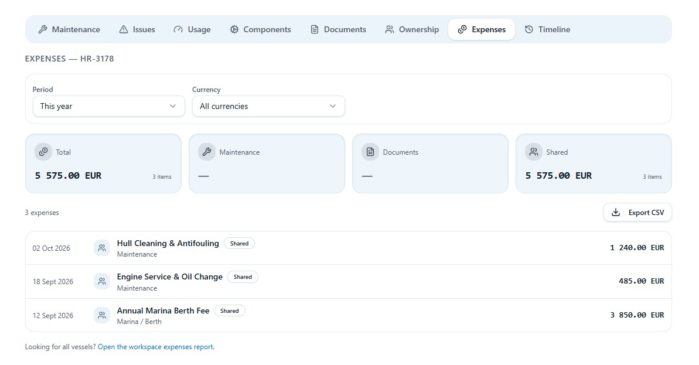
Task: Click the 485.00 EUR amount
Action: coord(642,281)
